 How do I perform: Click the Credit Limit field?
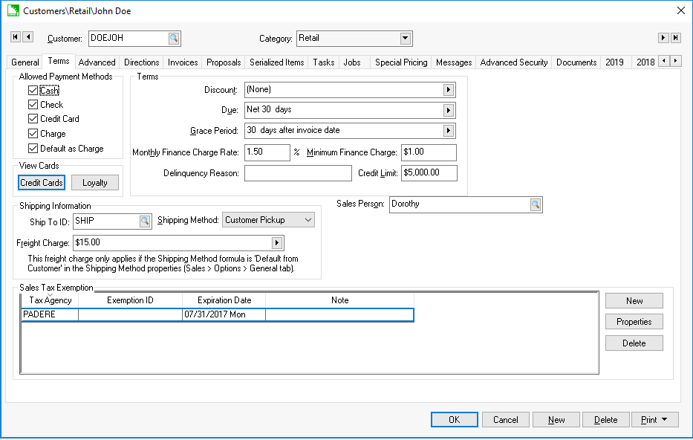429,173
